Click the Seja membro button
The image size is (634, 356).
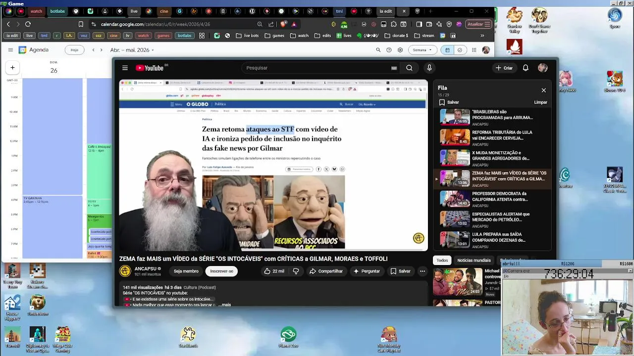click(x=186, y=271)
